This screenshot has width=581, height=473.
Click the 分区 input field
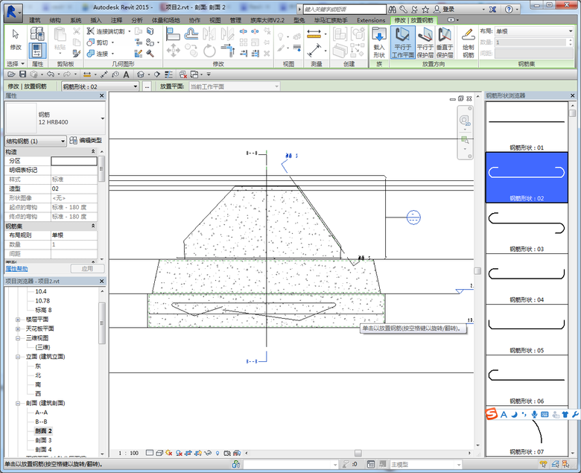pos(74,161)
